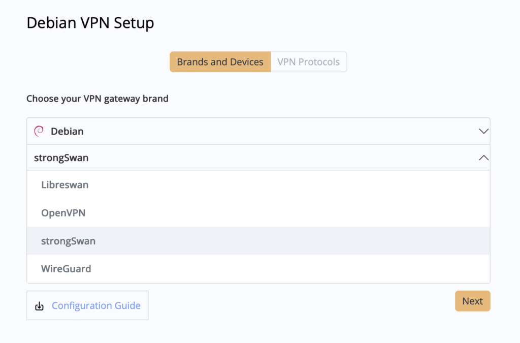Select Libreswan from the list
520x343 pixels.
(x=64, y=185)
